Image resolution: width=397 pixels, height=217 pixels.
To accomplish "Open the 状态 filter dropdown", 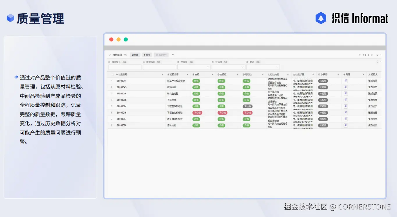I will (263, 67).
